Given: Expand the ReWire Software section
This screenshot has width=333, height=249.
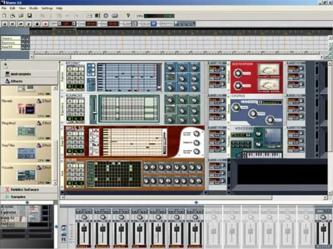Looking at the screenshot, I should (x=24, y=190).
